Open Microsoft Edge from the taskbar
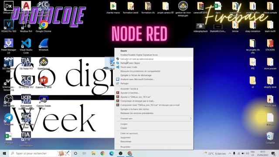This screenshot has height=157, width=279. coord(112,153)
